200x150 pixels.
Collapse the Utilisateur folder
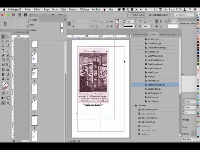(x=133, y=106)
